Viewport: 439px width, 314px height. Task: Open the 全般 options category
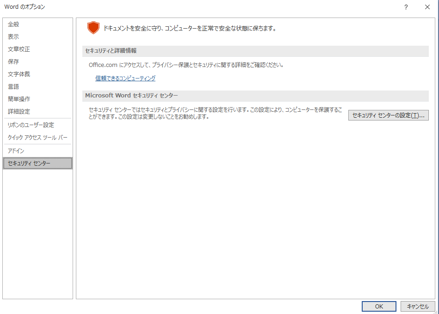(37, 24)
